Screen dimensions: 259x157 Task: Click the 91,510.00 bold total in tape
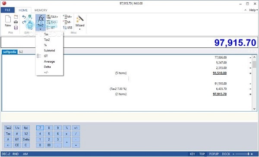tap(220, 73)
